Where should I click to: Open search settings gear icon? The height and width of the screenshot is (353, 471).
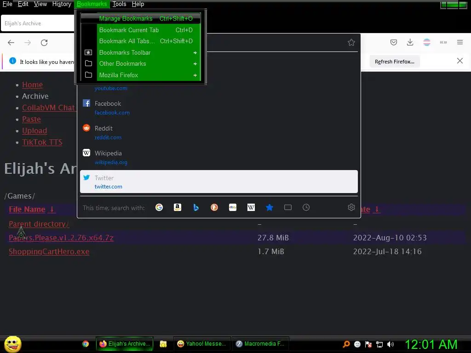point(351,207)
